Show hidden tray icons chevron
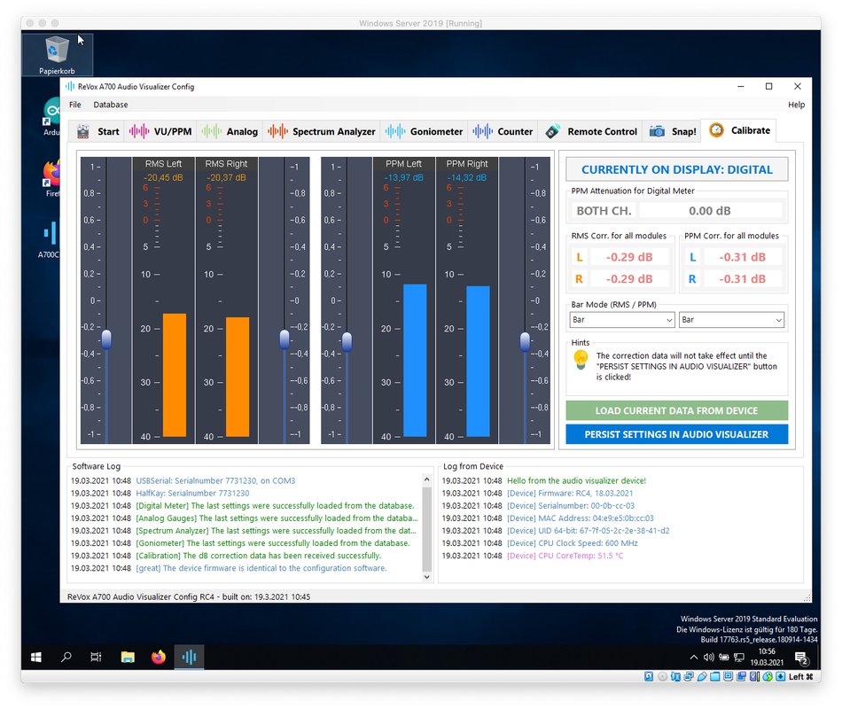842x709 pixels. 694,657
